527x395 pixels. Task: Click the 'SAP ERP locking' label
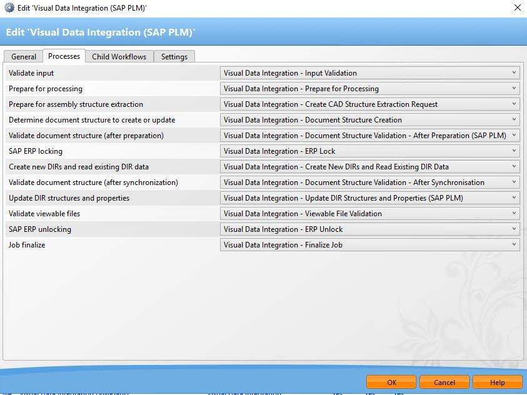coord(36,151)
